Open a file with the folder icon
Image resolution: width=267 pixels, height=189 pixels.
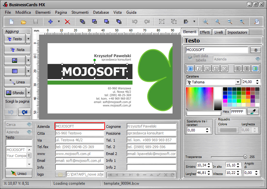pos(24,22)
